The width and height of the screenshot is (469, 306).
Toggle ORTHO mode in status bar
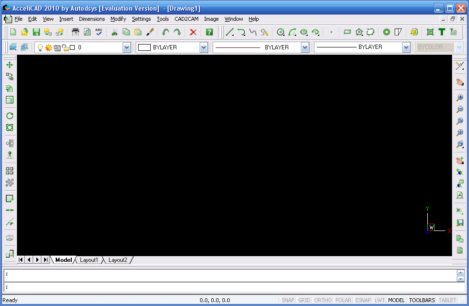pos(323,300)
